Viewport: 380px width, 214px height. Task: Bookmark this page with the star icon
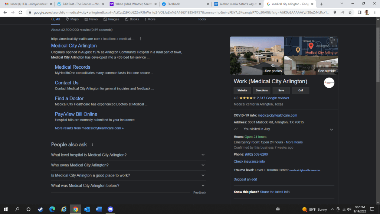pos(350,12)
